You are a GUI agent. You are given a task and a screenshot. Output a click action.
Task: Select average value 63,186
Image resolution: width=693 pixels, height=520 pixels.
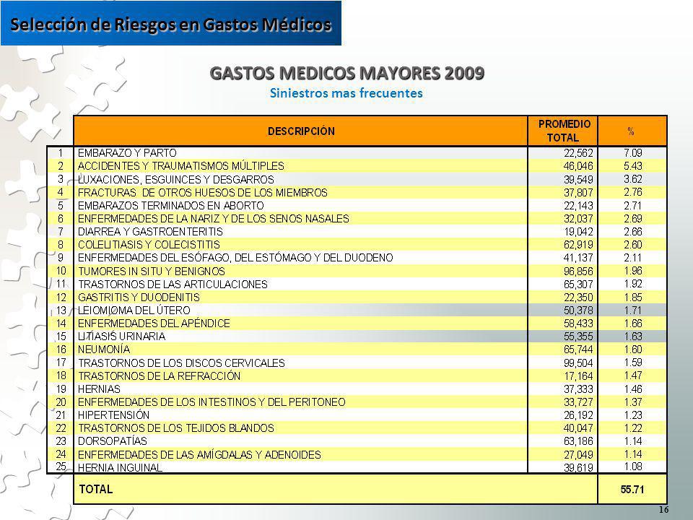(x=578, y=441)
